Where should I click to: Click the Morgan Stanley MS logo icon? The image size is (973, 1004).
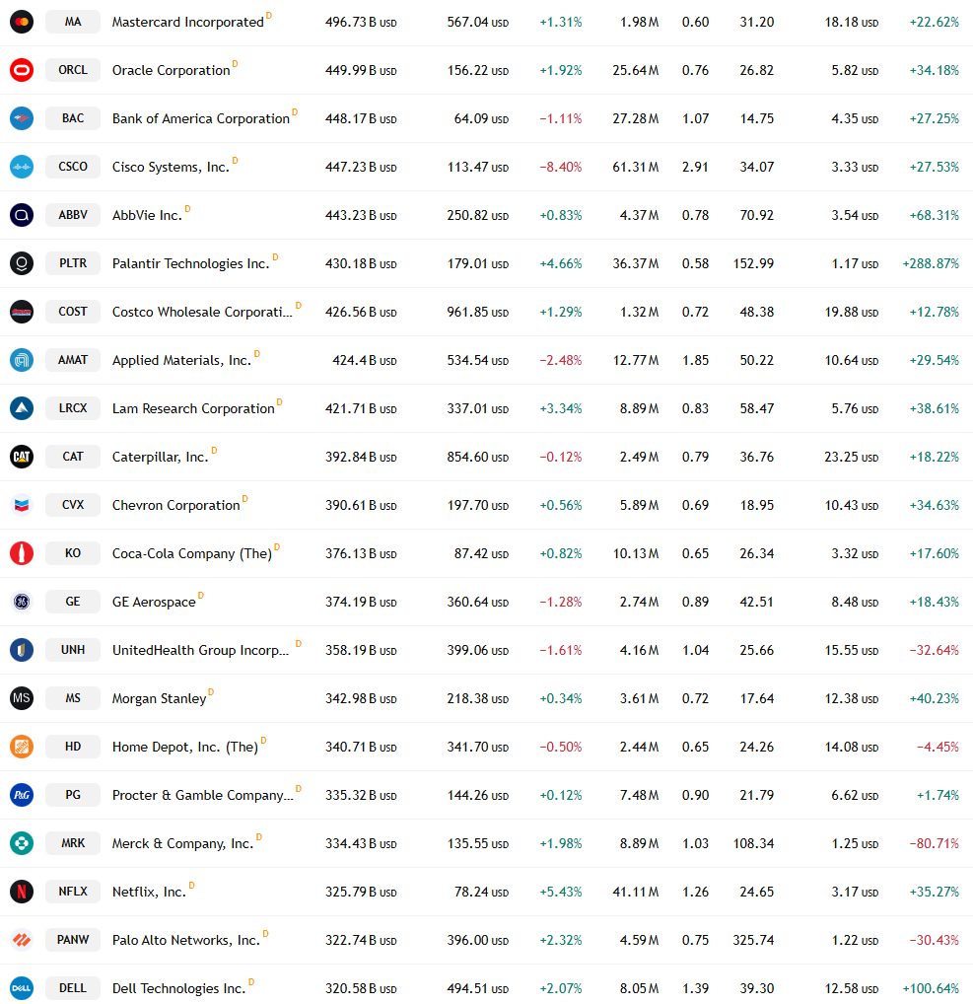tap(21, 698)
